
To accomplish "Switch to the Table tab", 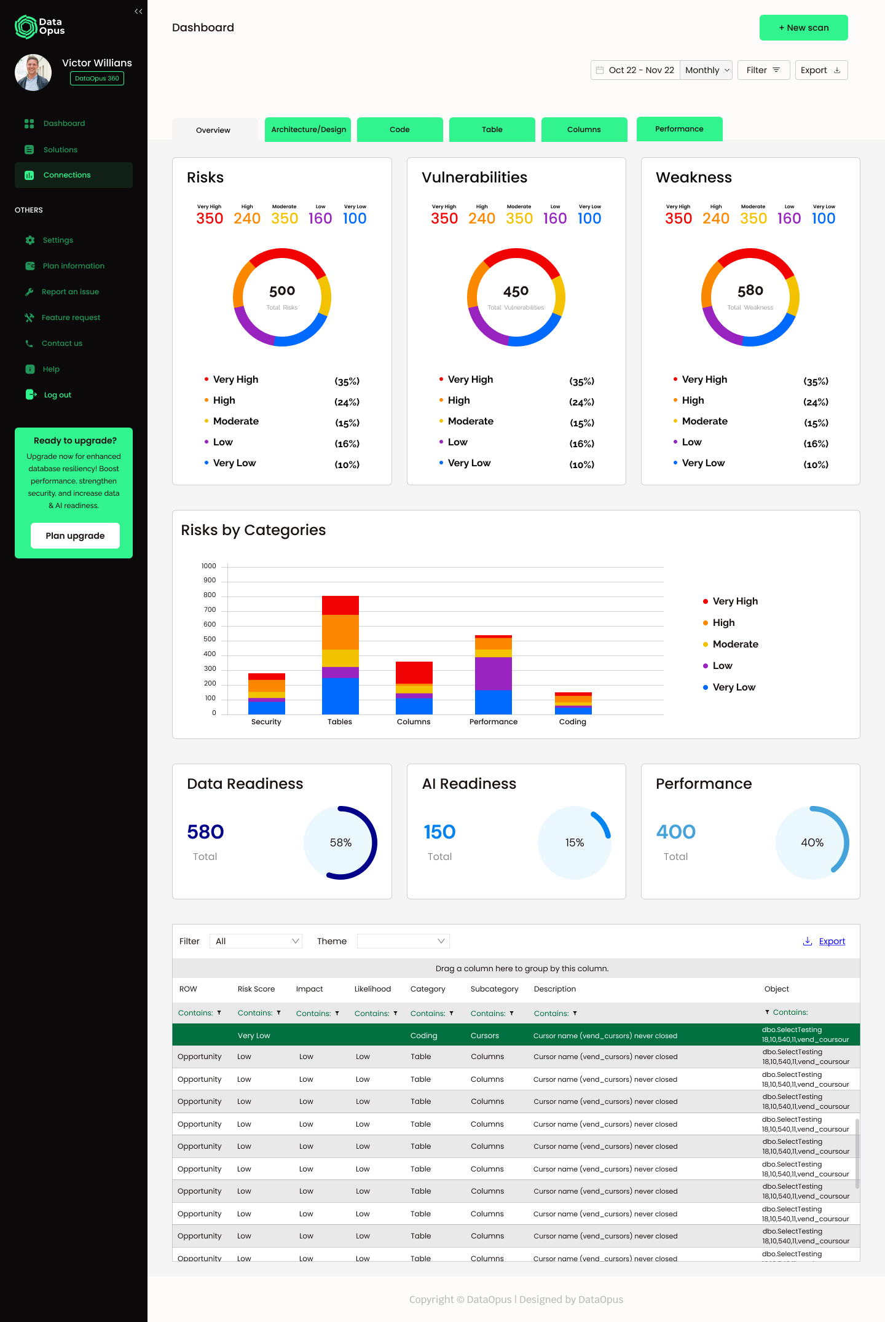I will [492, 130].
